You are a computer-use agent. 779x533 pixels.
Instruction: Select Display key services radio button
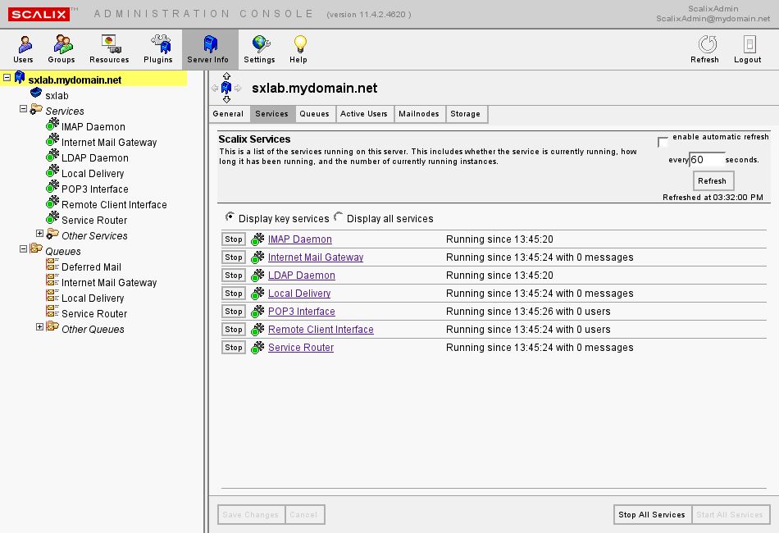(230, 217)
